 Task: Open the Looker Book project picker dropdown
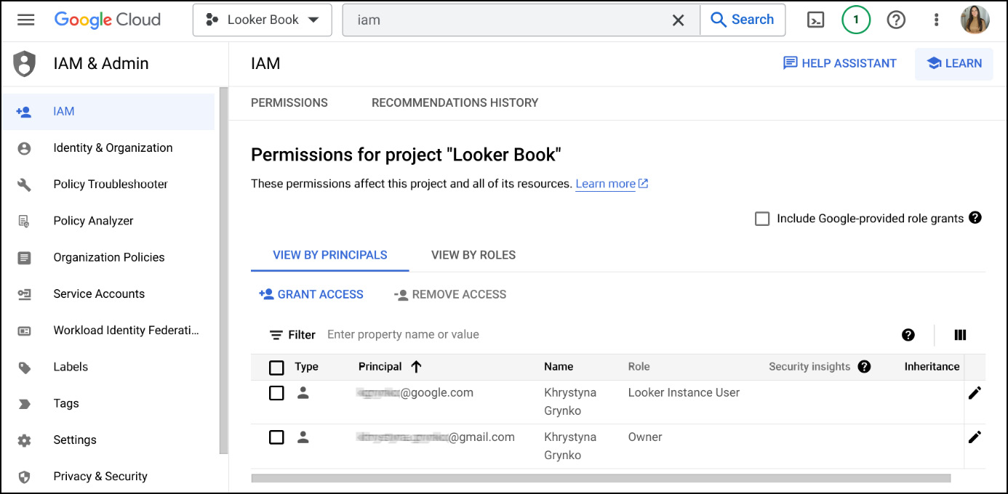click(x=263, y=20)
